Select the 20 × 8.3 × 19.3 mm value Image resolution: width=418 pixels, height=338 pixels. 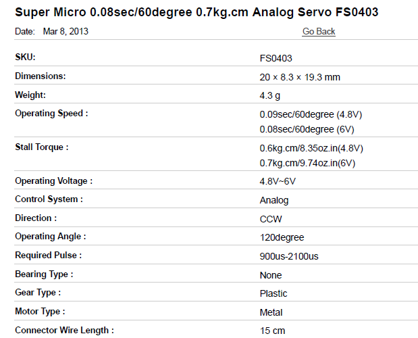(x=300, y=77)
